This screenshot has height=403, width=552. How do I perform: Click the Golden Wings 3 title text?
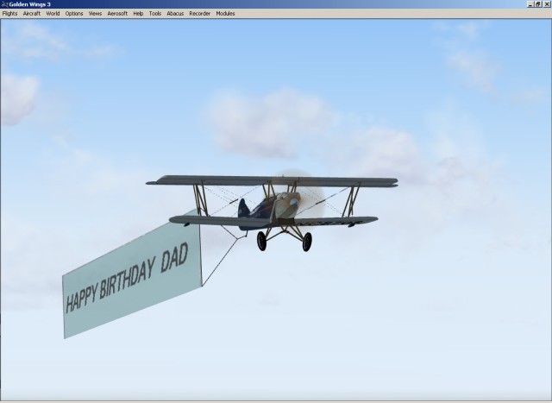point(29,4)
